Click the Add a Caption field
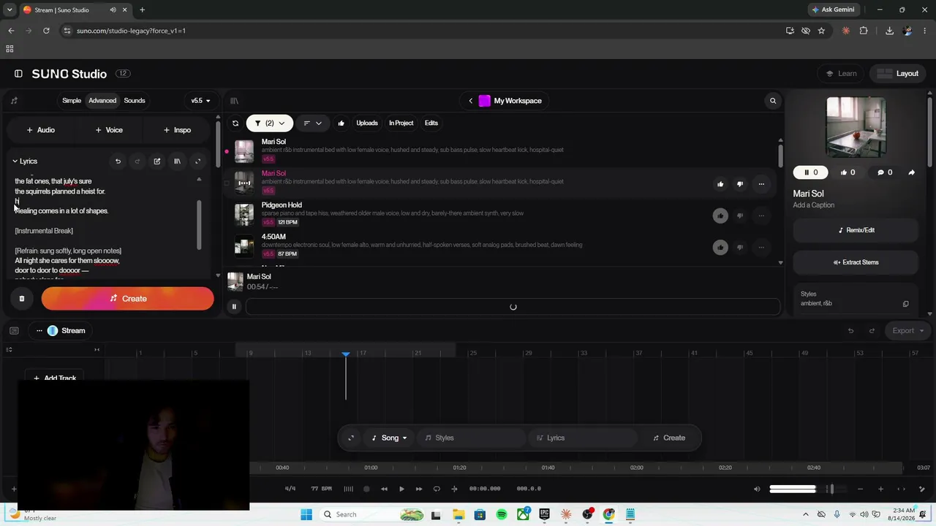Screen dimensions: 936x526 pos(813,205)
